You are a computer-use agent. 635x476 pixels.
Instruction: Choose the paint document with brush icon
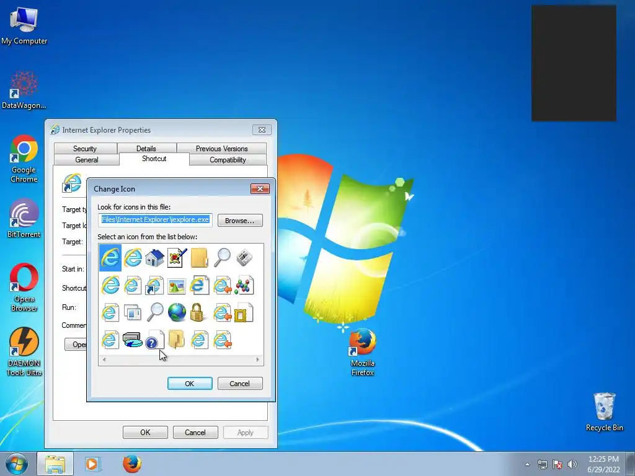pyautogui.click(x=177, y=257)
